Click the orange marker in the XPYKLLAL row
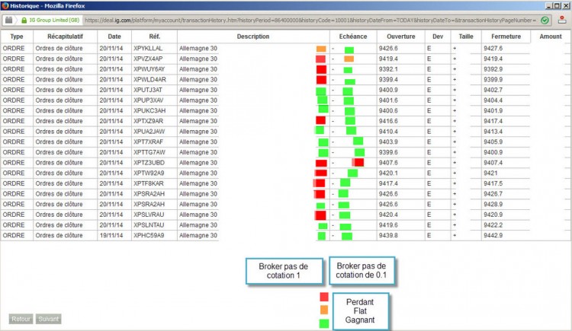Viewport: 572px width, 331px height. click(x=321, y=49)
